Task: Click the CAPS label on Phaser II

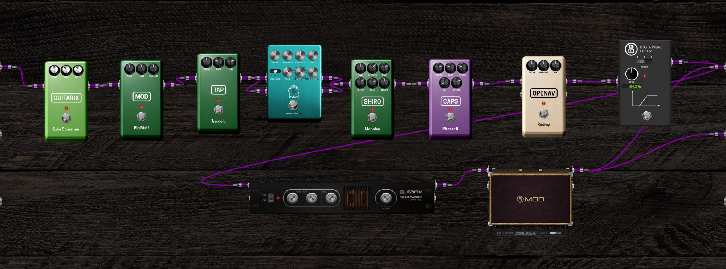Action: click(450, 101)
